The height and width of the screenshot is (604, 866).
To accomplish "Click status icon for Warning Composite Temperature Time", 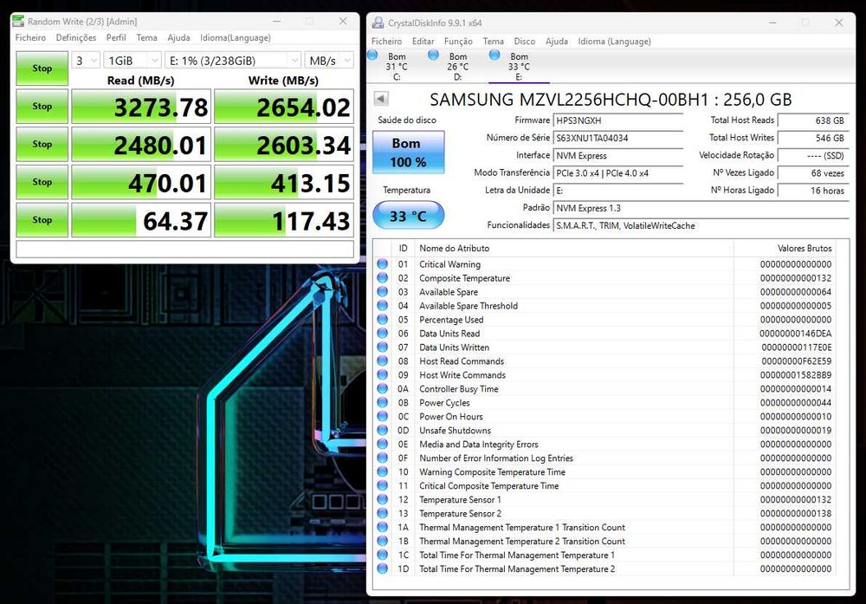I will [382, 471].
